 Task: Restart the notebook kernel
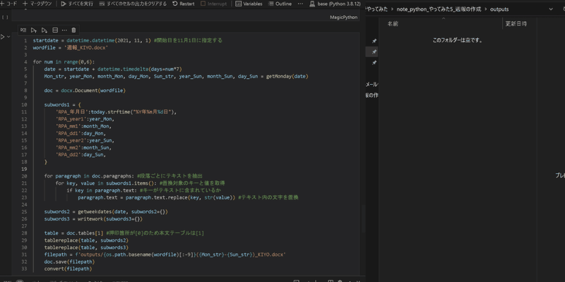[184, 4]
